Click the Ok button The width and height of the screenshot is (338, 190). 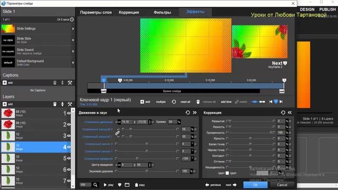pos(256,185)
